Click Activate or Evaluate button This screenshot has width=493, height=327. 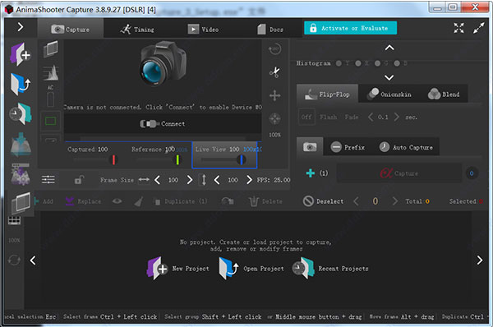pyautogui.click(x=350, y=28)
